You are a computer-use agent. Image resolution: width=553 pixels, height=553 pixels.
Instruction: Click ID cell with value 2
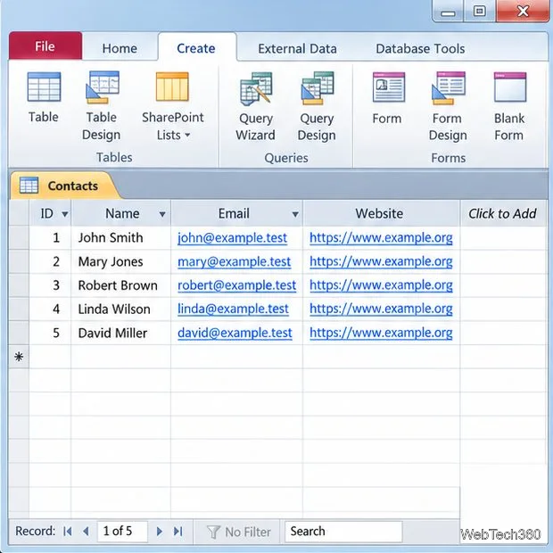pyautogui.click(x=50, y=261)
